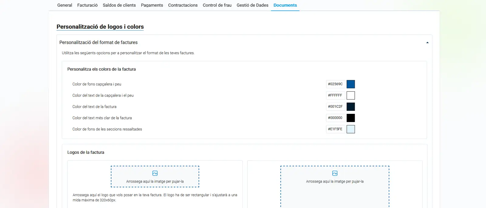This screenshot has width=486, height=208.
Task: Open Control de frau tab
Action: (x=217, y=5)
